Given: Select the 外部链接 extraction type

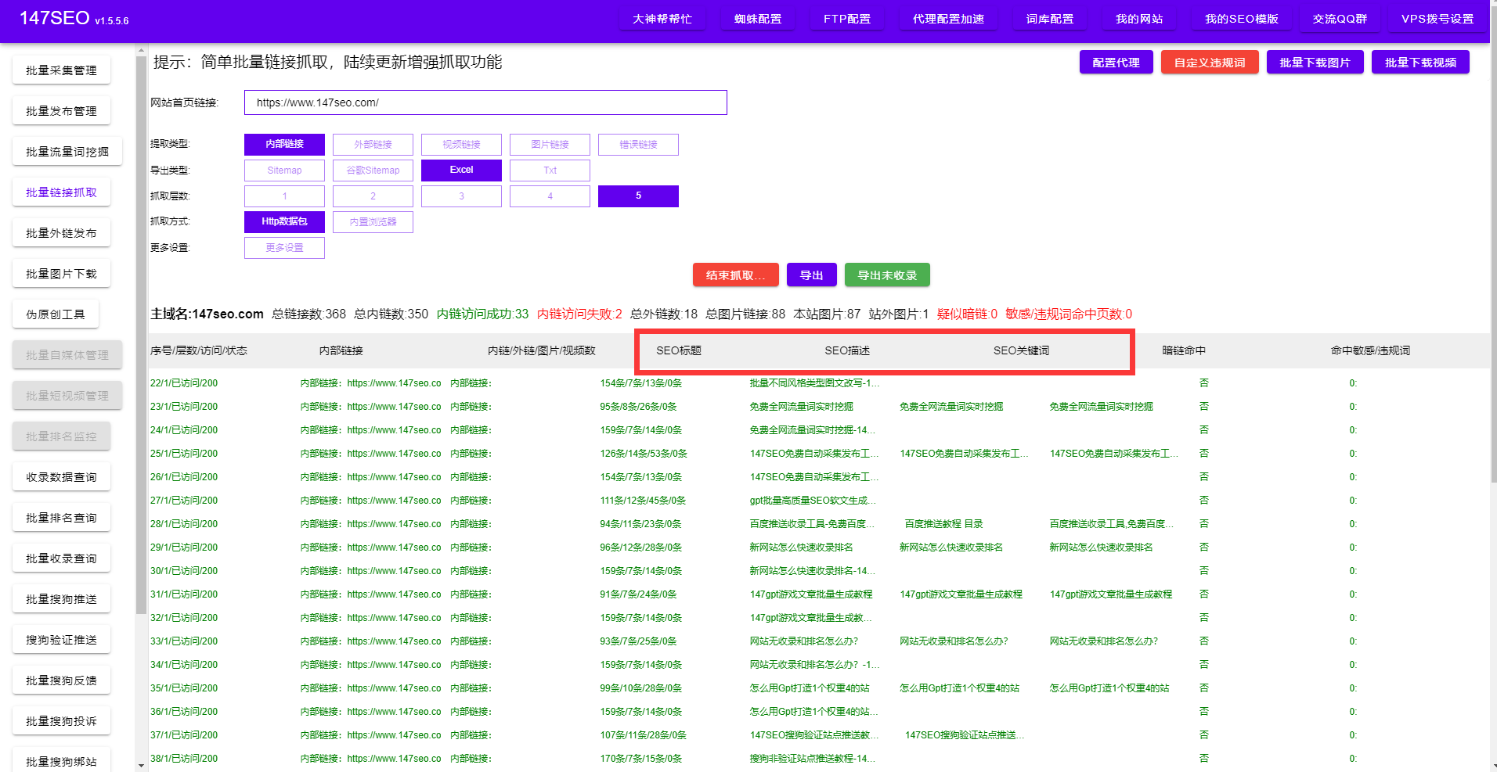Looking at the screenshot, I should tap(373, 144).
